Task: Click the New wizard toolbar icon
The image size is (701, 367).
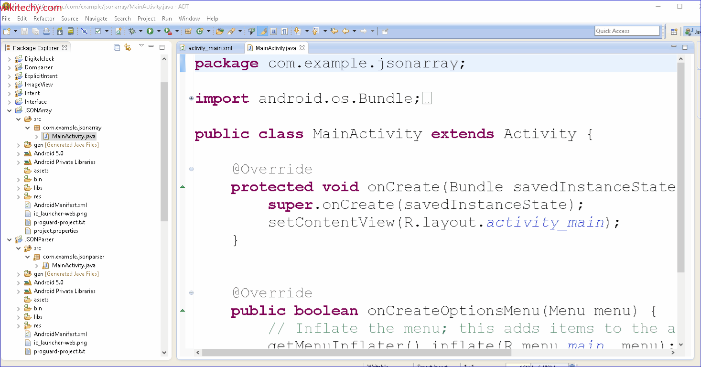Action: click(x=7, y=31)
